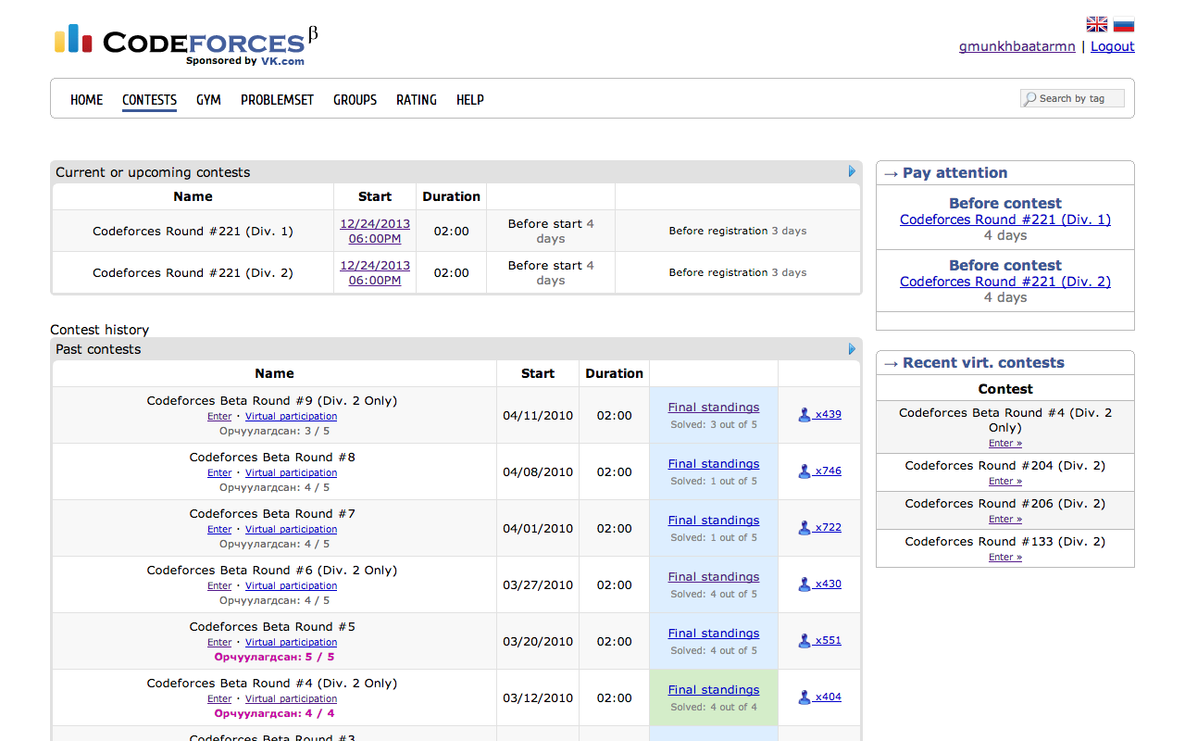Go to the GYM section
Screen dimensions: 1185x741
coord(208,100)
